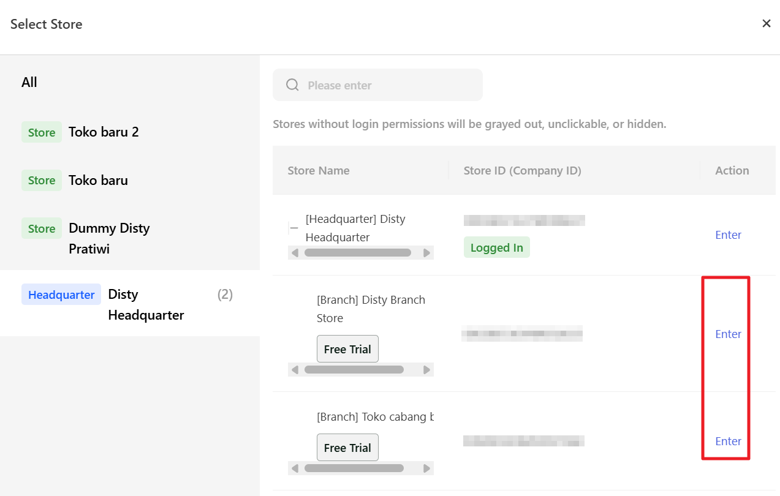Viewport: 780px width, 496px height.
Task: Choose Toko baru 2 store in sidebar
Action: coord(103,132)
